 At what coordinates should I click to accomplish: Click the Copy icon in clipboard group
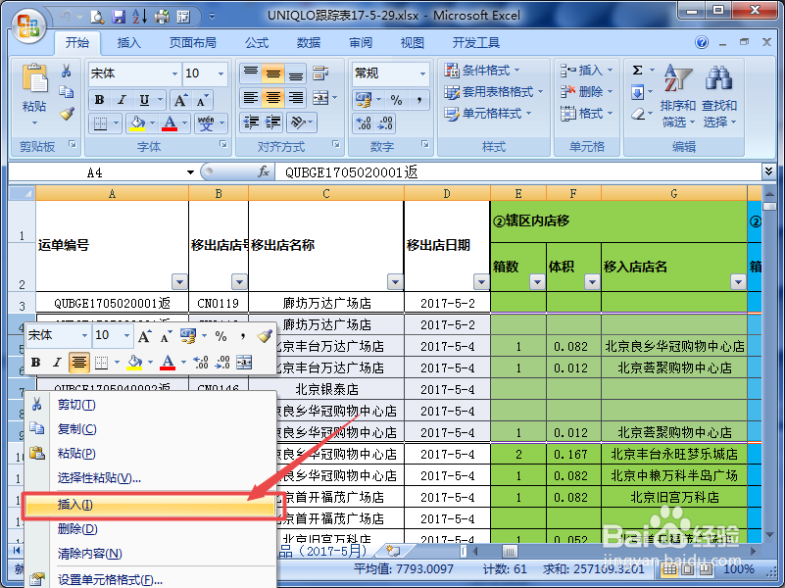(x=66, y=92)
